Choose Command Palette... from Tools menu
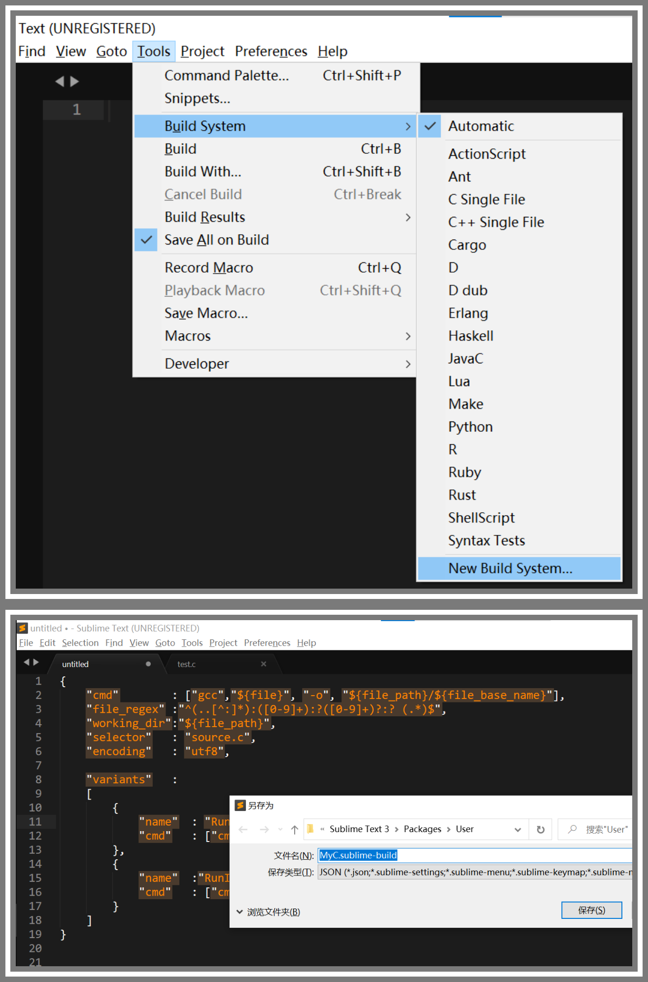 [275, 75]
